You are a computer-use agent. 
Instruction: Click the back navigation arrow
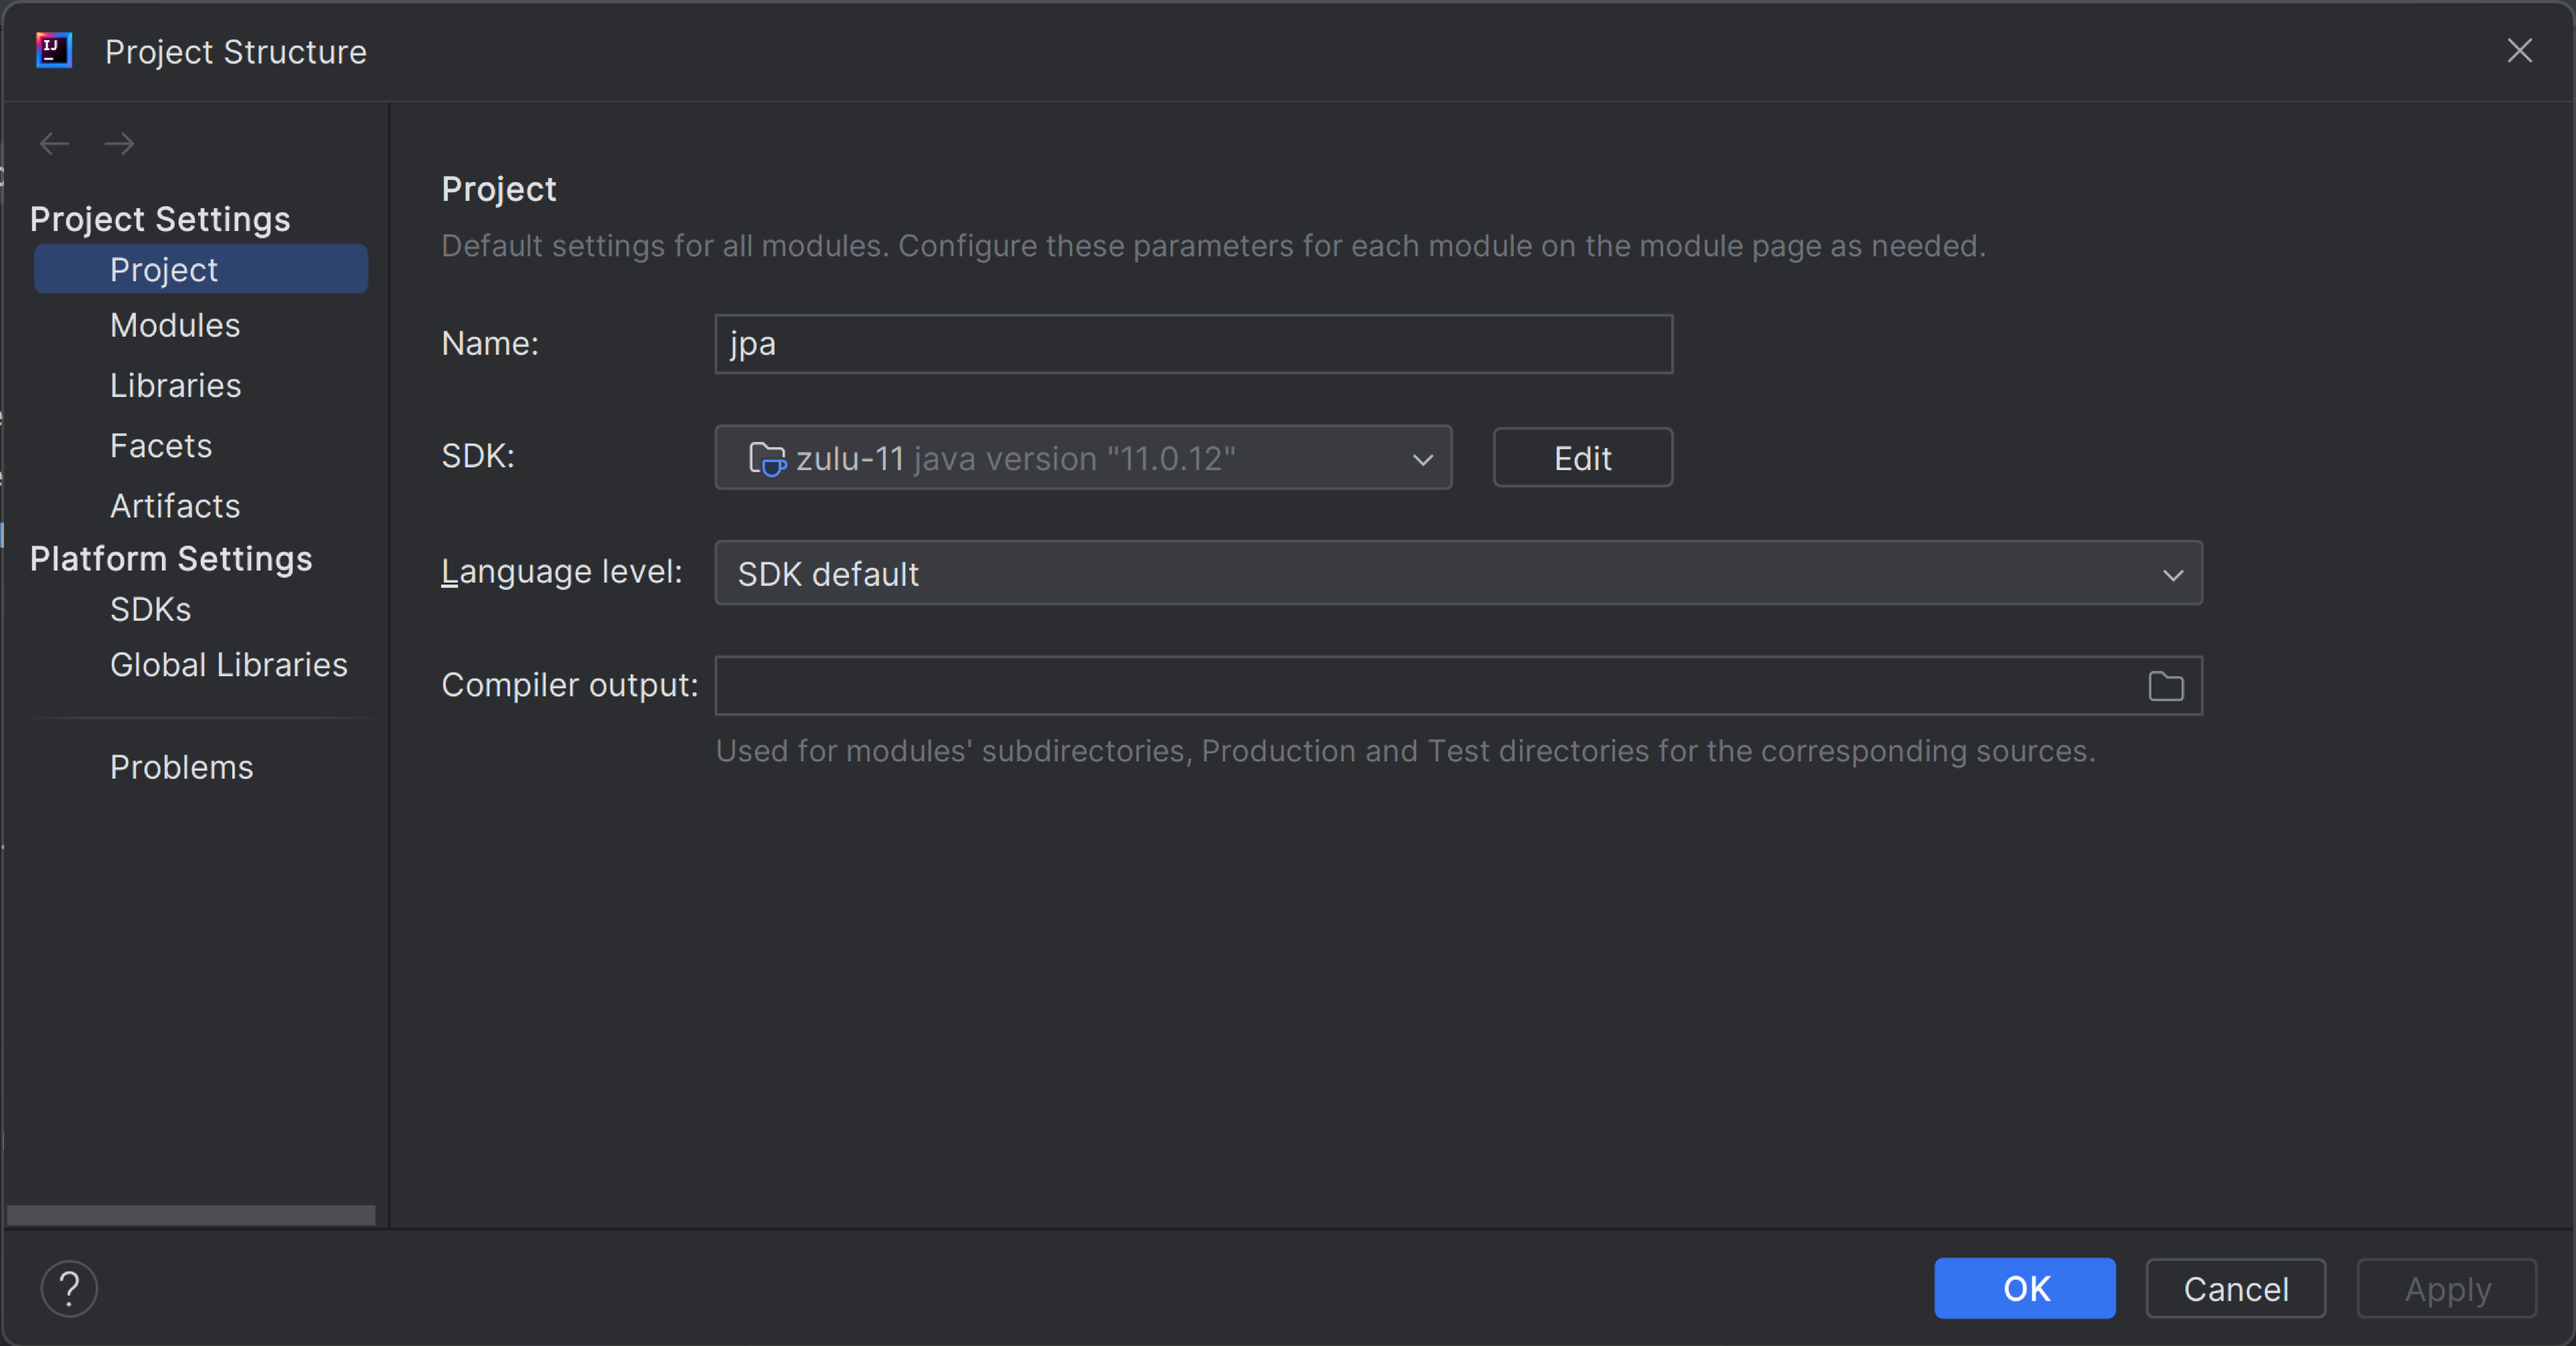point(54,144)
